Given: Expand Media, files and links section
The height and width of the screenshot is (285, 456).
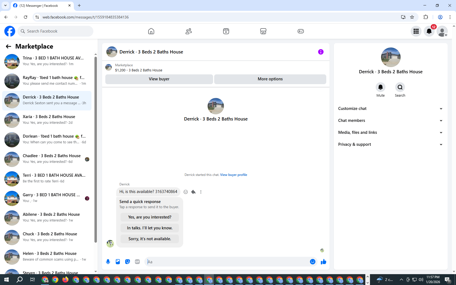Looking at the screenshot, I should point(391,132).
